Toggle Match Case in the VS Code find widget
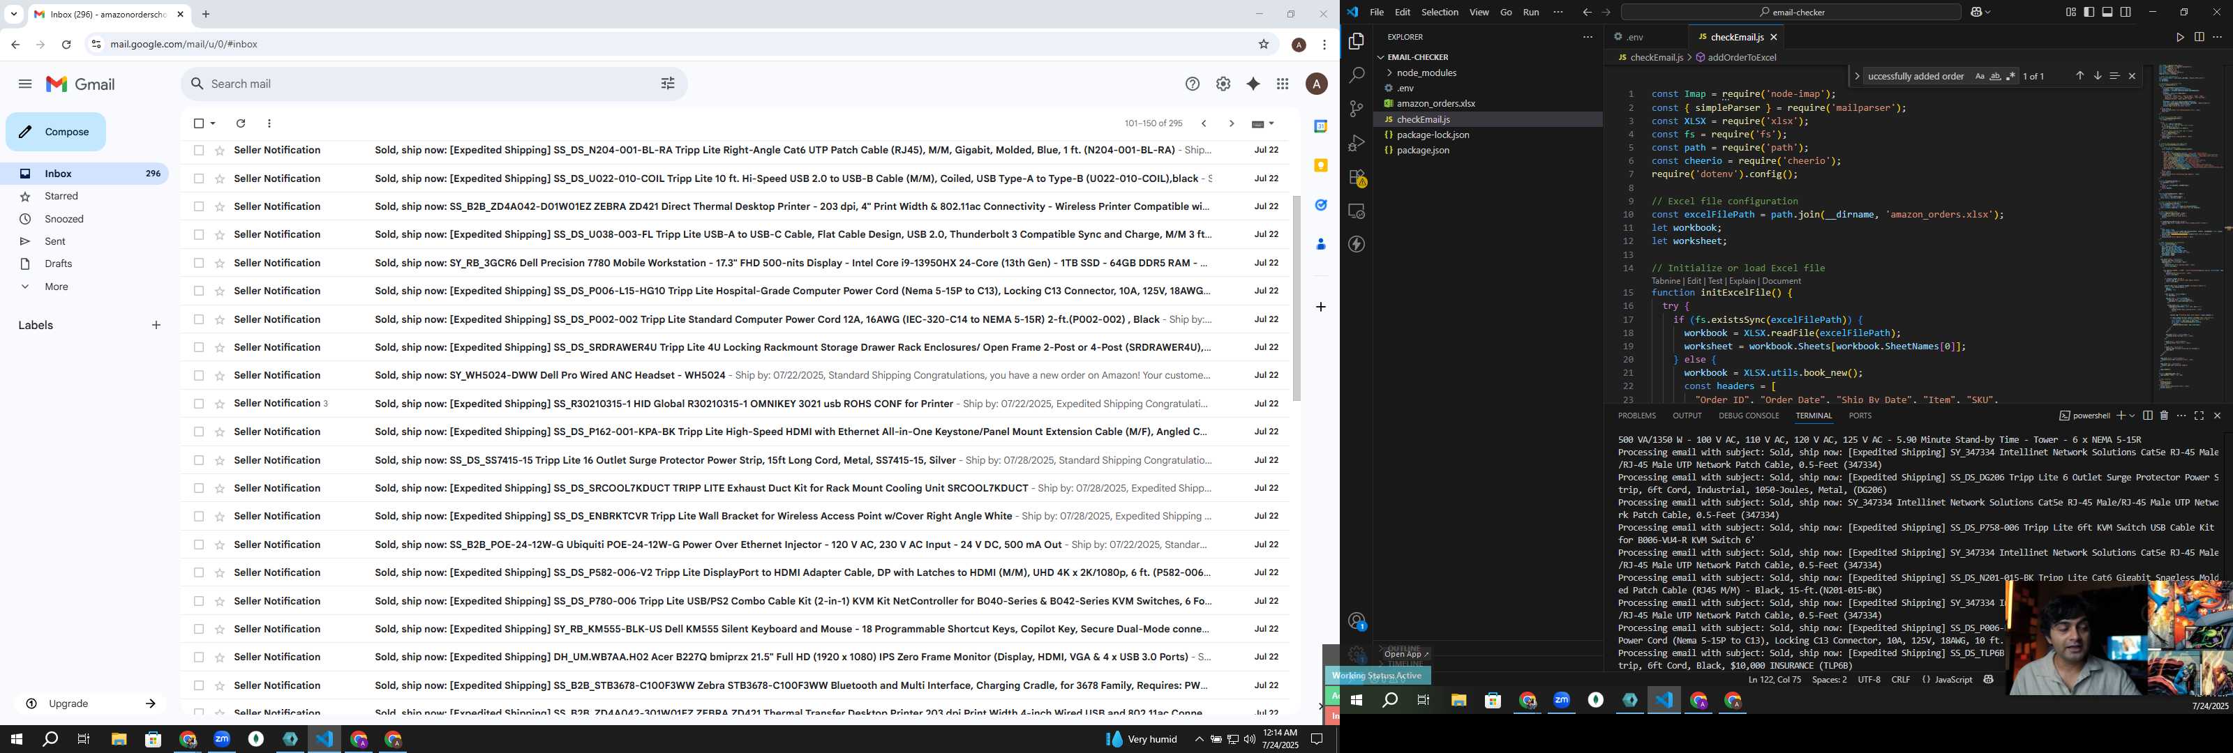 point(1979,76)
